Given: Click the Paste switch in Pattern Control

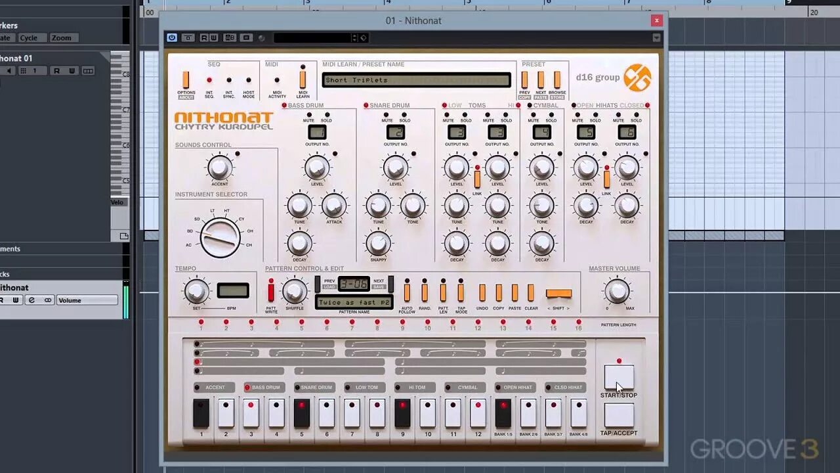Looking at the screenshot, I should [514, 292].
